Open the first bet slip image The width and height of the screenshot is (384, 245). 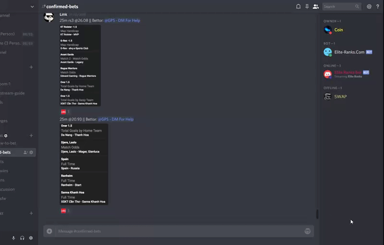click(80, 65)
